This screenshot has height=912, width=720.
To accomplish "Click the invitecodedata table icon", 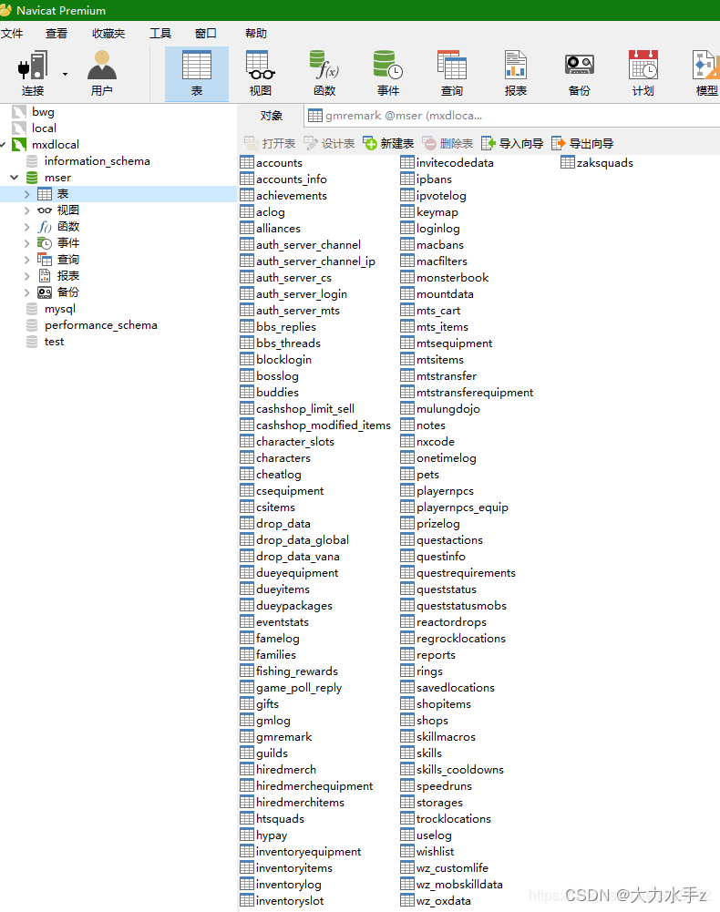I will point(407,162).
